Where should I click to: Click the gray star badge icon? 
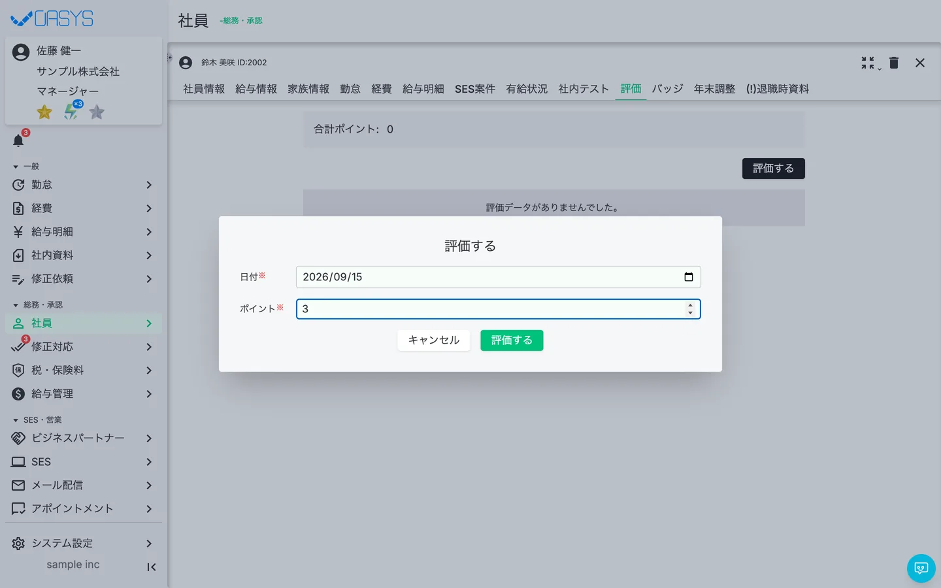click(97, 112)
